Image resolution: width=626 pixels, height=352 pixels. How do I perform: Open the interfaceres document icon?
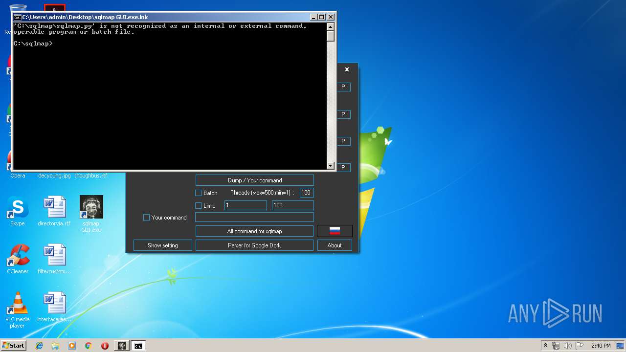54,307
